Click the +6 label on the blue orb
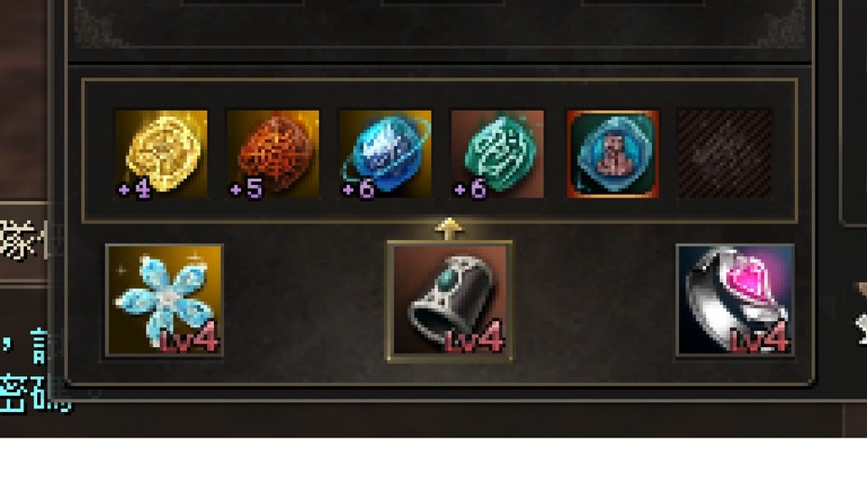The image size is (867, 487). 359,188
